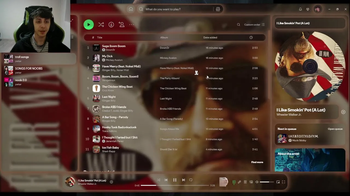Screen dimensions: 350x196
Task: Toggle shuffle in player bar
Action: [x=159, y=180]
